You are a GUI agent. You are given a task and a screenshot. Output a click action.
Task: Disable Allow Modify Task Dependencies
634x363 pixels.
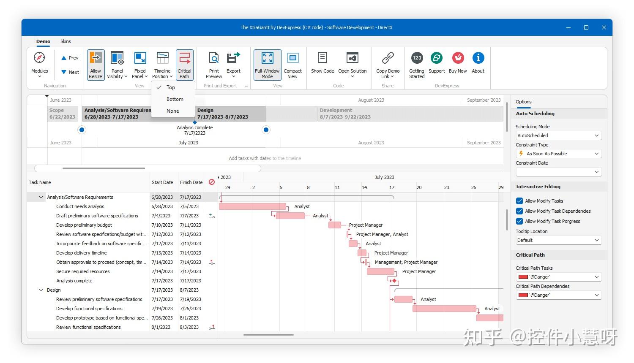tap(519, 211)
